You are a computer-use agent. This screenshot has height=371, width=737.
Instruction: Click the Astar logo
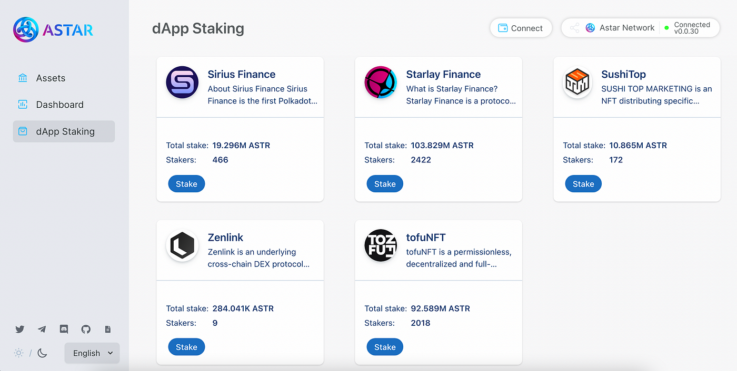53,30
